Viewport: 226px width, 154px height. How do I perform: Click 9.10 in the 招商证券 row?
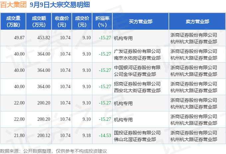[x=87, y=87]
